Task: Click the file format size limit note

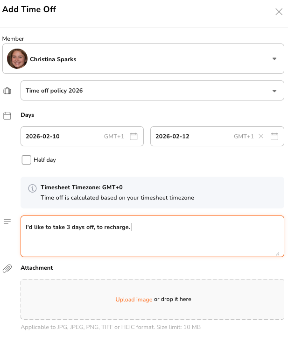Action: tap(111, 327)
